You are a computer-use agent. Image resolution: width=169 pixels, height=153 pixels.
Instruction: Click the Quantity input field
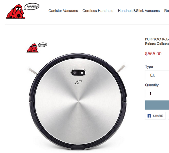(x=157, y=93)
